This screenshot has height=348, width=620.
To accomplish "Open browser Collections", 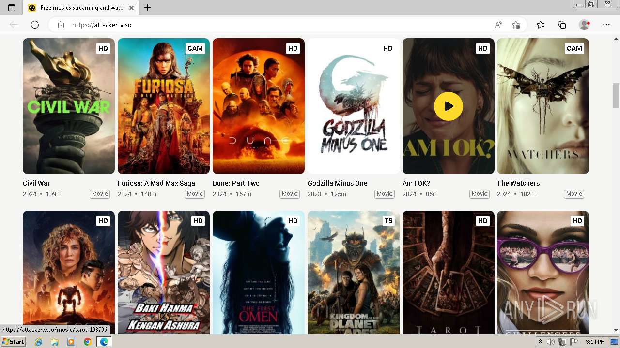I will click(x=562, y=25).
